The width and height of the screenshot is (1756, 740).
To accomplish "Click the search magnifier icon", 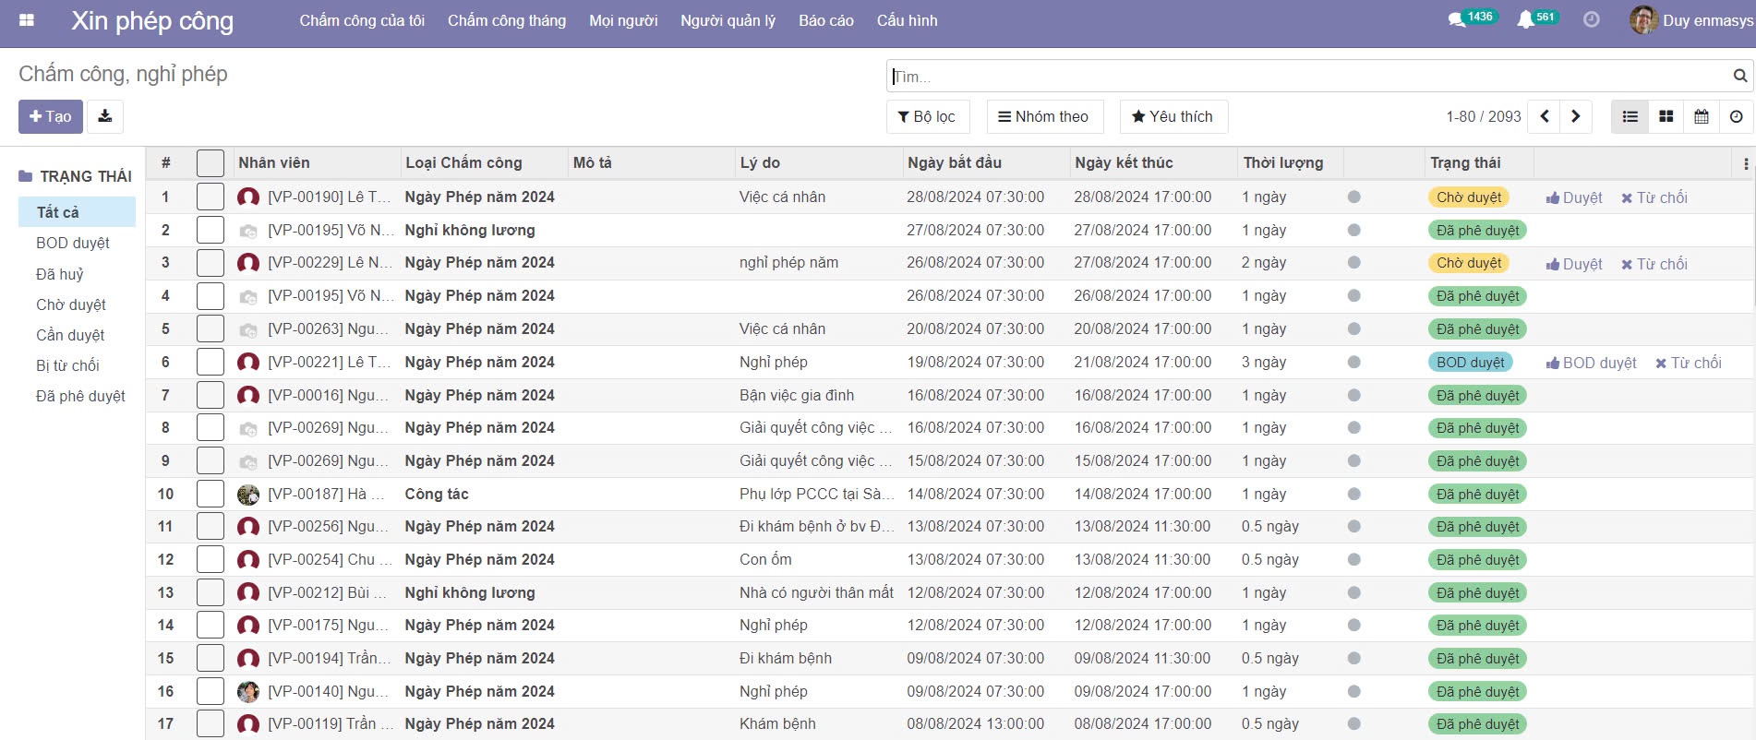I will tap(1739, 76).
